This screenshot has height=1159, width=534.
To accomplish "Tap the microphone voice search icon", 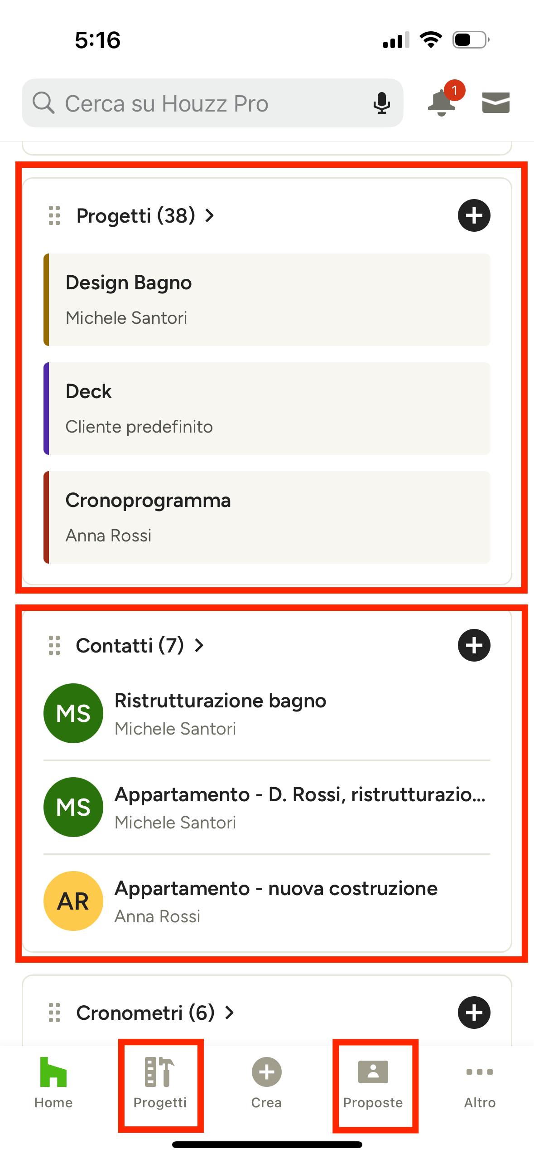I will pyautogui.click(x=381, y=103).
